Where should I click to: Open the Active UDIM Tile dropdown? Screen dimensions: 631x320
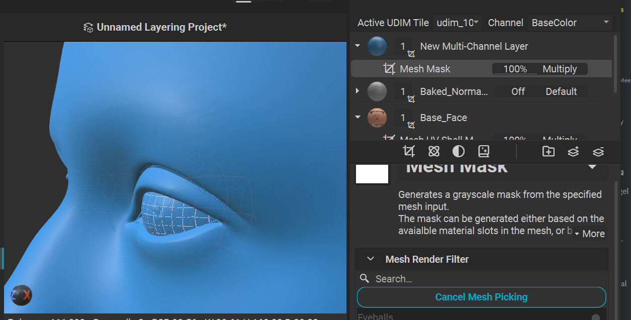pos(457,23)
